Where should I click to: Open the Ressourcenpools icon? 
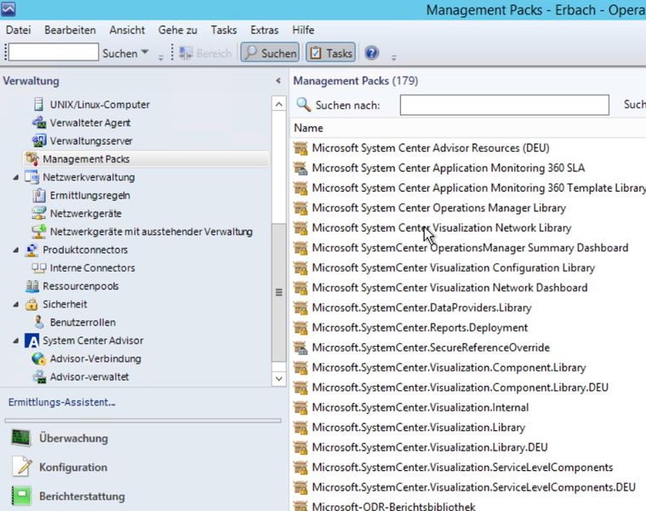[32, 285]
